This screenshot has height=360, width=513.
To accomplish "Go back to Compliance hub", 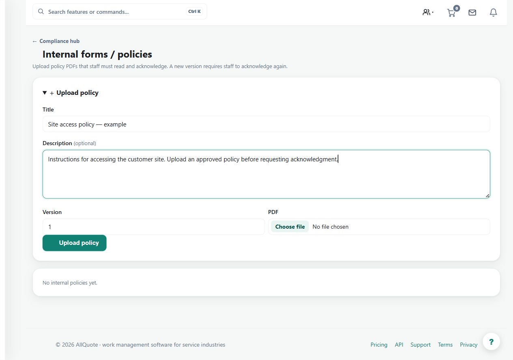I will pos(56,41).
